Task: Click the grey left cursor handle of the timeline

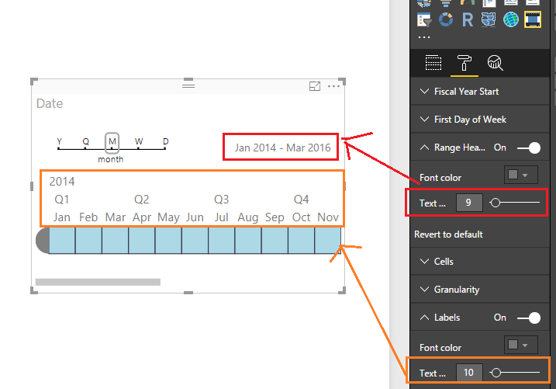Action: pyautogui.click(x=43, y=241)
